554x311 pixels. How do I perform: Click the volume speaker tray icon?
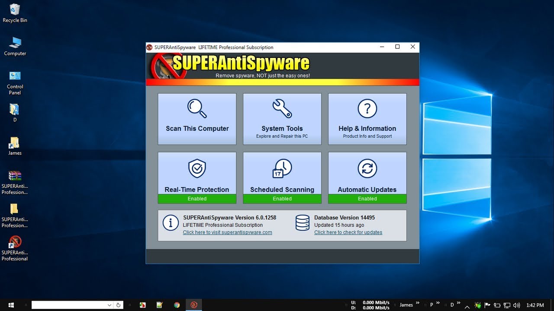[x=516, y=305]
